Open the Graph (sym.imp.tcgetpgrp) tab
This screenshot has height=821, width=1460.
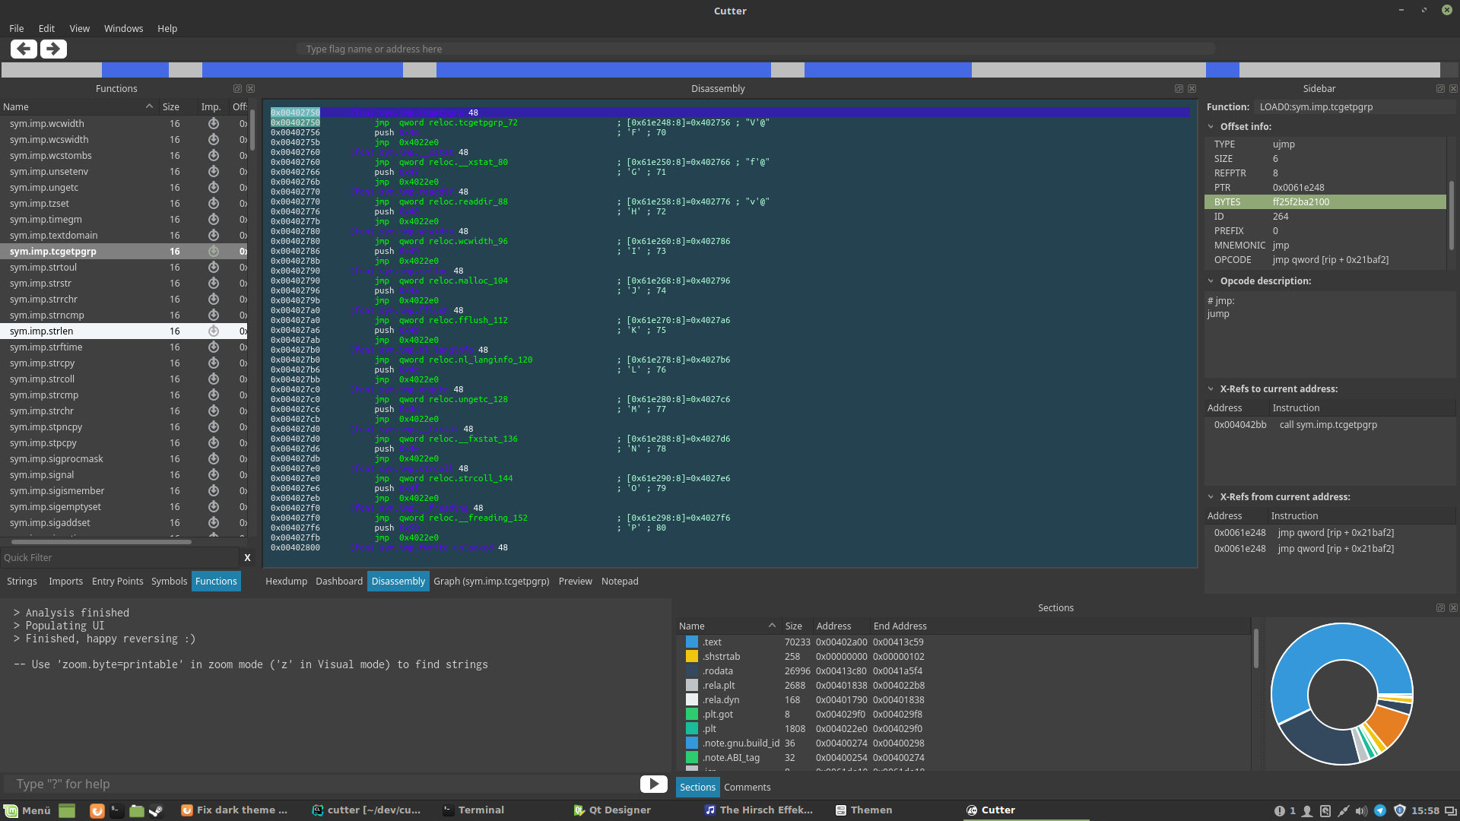click(491, 582)
